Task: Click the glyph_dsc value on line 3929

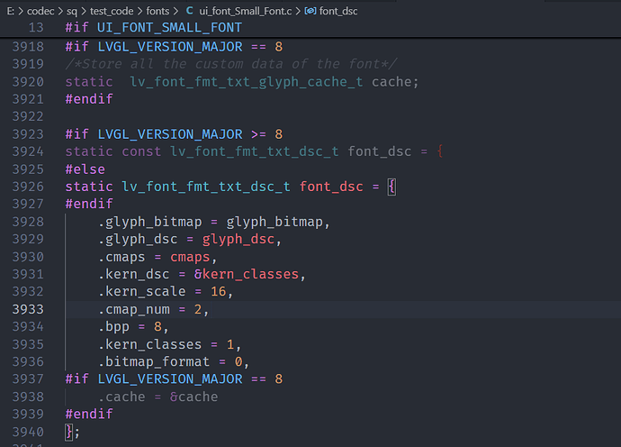Action: point(238,239)
